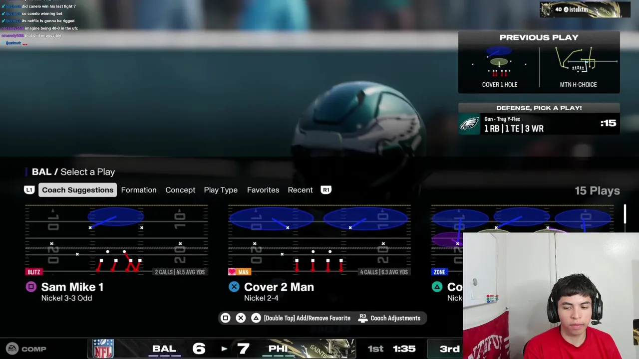Click the play list scrollbar
Screen dimensions: 639x359
point(625,213)
